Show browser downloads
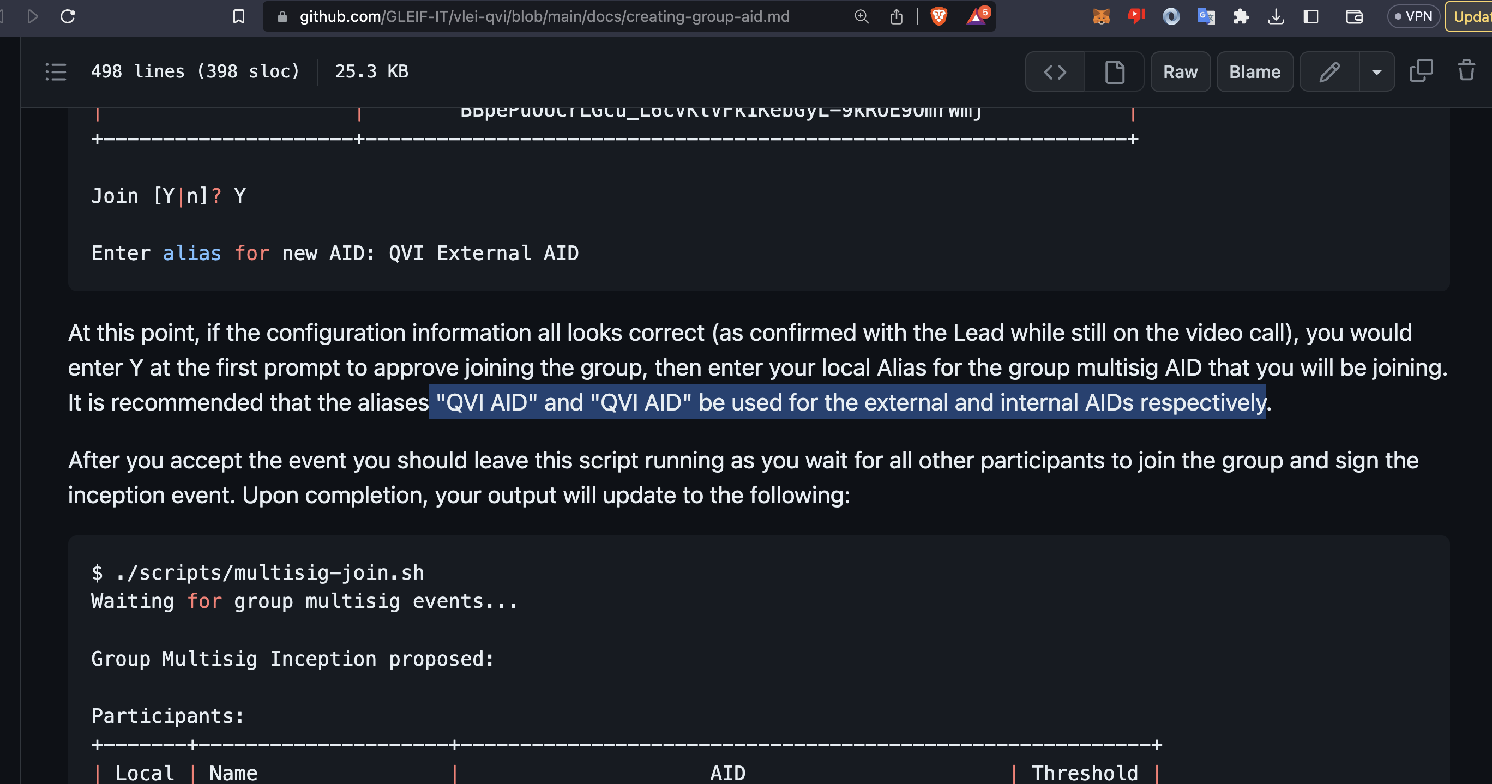This screenshot has width=1492, height=784. (x=1276, y=16)
